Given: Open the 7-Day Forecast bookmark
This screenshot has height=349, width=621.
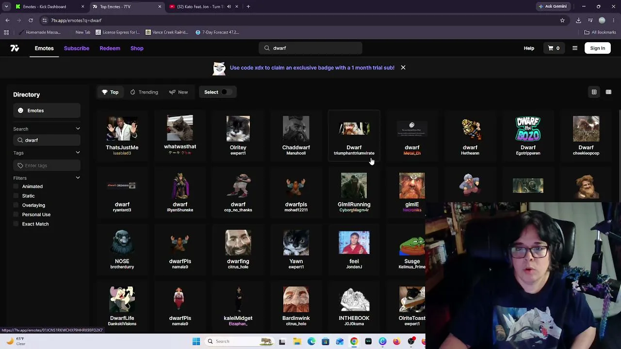Looking at the screenshot, I should tap(217, 32).
